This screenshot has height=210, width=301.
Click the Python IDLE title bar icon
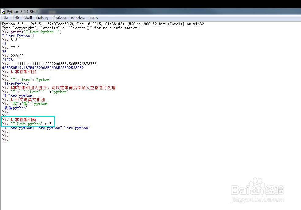tap(3, 12)
